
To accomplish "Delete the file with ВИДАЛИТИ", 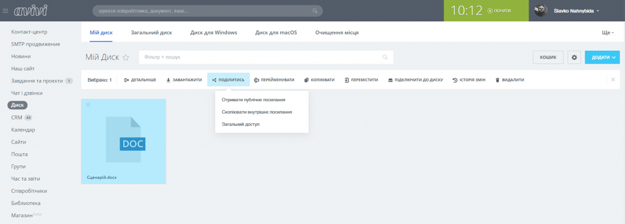I will coord(510,80).
